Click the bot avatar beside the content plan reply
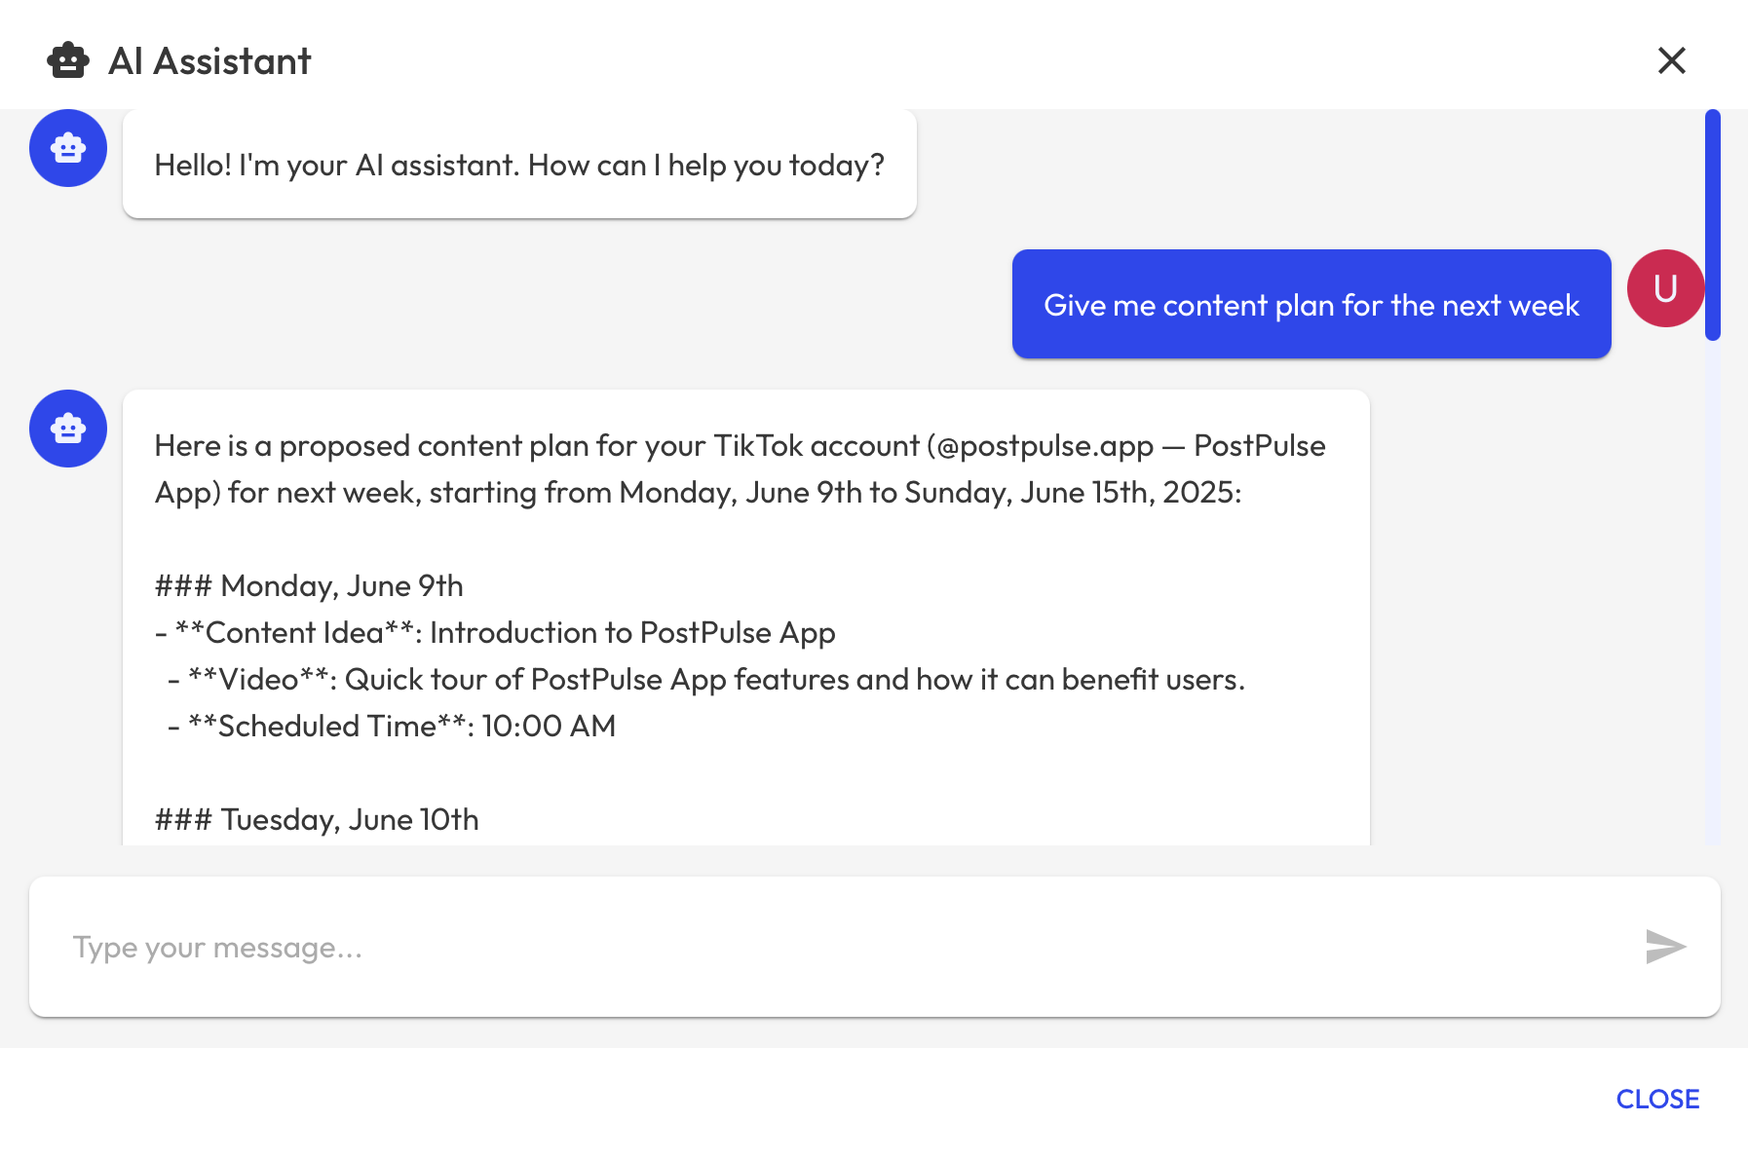The image size is (1748, 1159). click(x=68, y=429)
